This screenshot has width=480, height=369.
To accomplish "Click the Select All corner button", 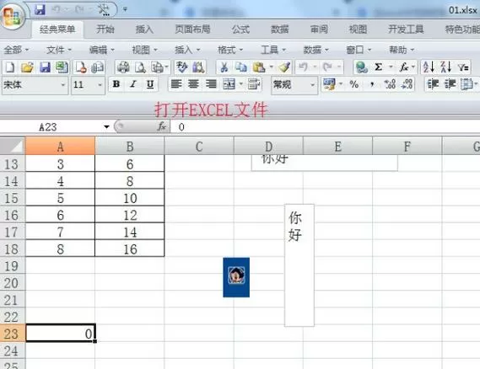I will (13, 146).
